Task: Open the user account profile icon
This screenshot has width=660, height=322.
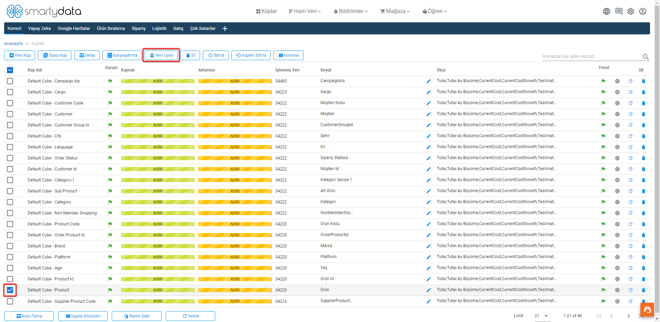Action: click(x=642, y=11)
